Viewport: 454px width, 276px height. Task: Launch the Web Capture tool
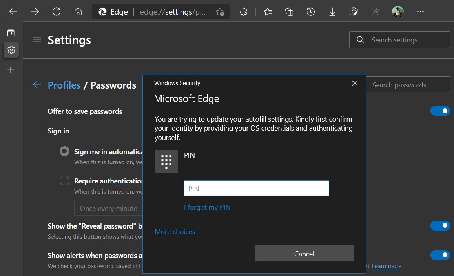coord(354,12)
